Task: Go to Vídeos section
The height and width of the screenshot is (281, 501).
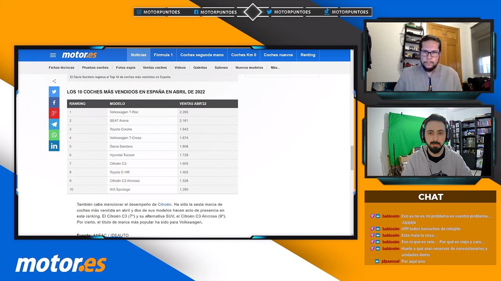Action: [180, 68]
